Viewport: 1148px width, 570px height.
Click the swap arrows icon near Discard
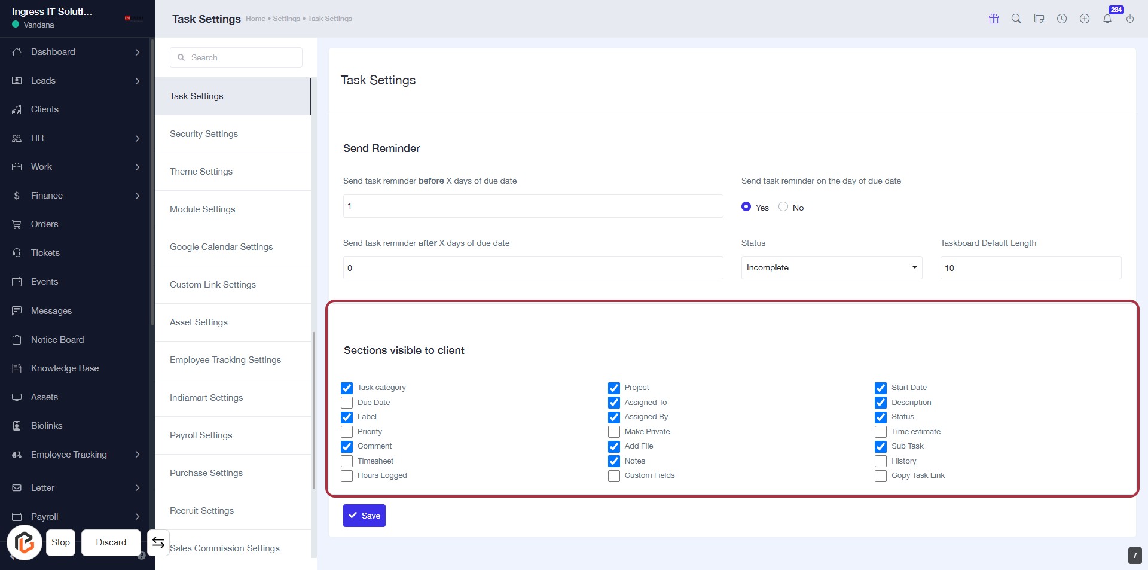[158, 542]
